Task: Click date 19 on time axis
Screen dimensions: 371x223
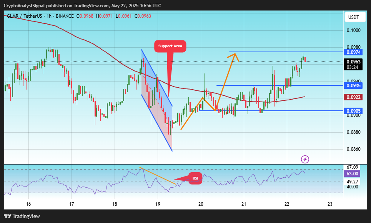Action: tap(158, 204)
